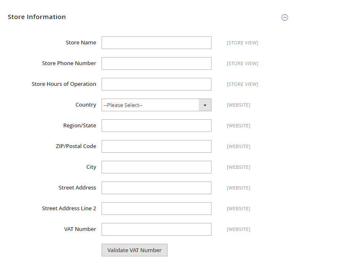Screen dimensions: 349x264
Task: Collapse the Store Information section icon
Action: (x=285, y=18)
